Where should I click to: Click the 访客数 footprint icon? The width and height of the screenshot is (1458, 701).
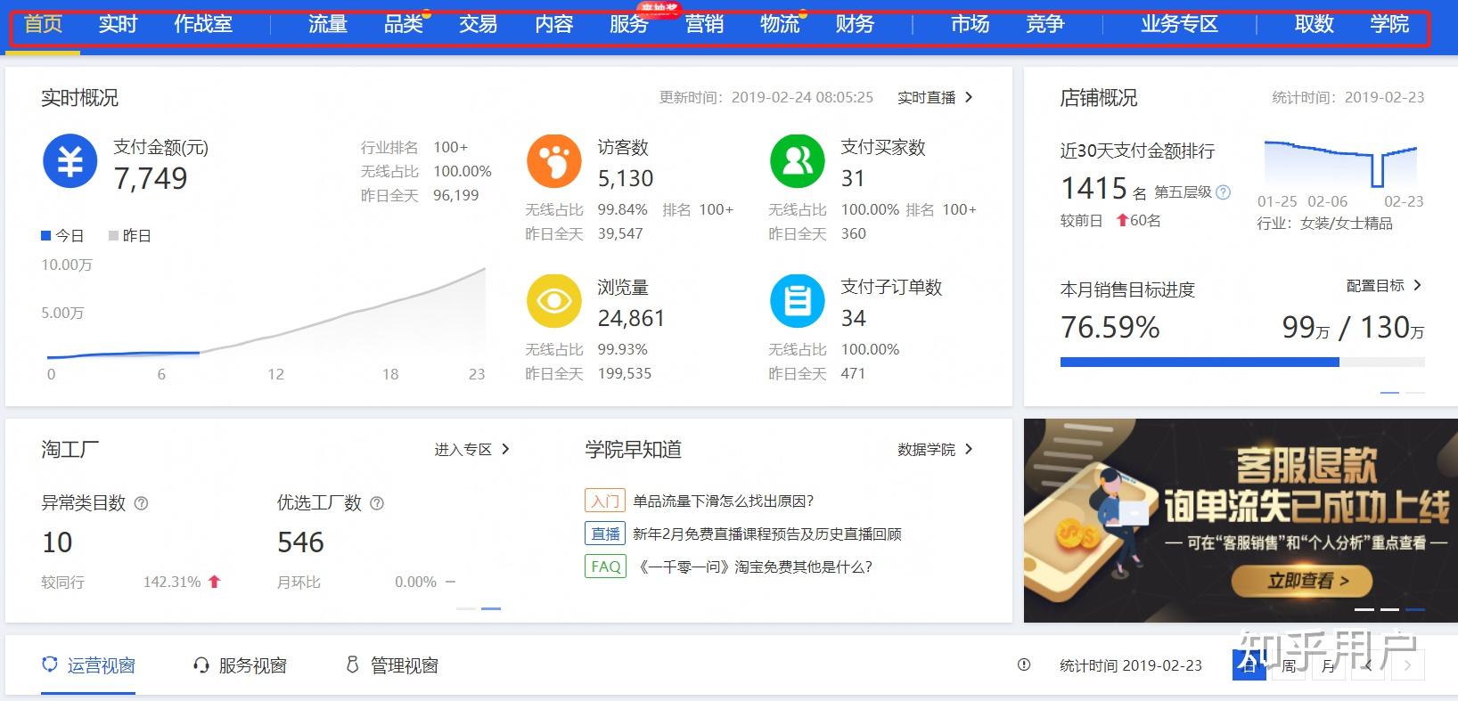[x=554, y=161]
